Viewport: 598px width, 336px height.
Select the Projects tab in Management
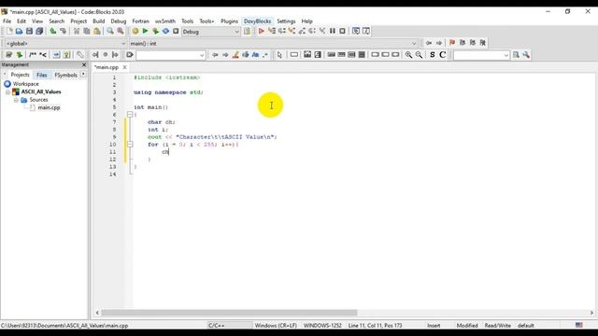point(20,75)
